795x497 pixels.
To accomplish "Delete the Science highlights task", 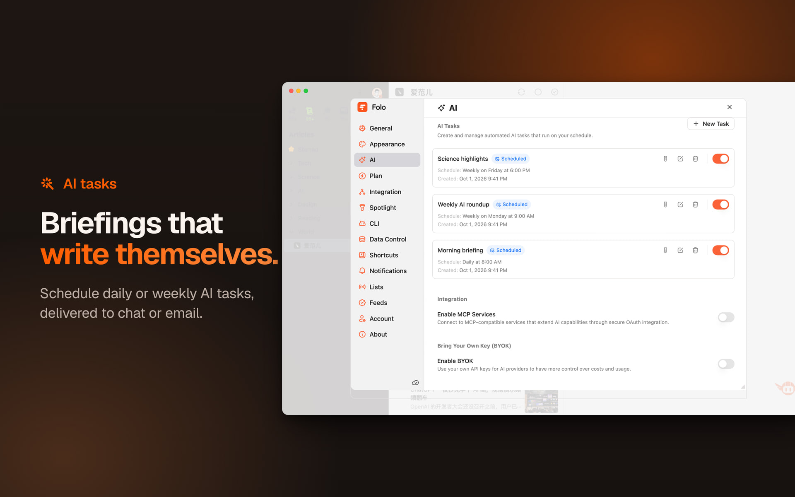I will [695, 159].
